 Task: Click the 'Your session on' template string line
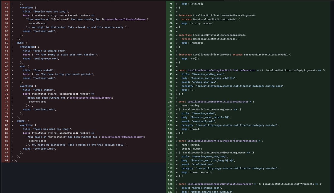click(87, 19)
